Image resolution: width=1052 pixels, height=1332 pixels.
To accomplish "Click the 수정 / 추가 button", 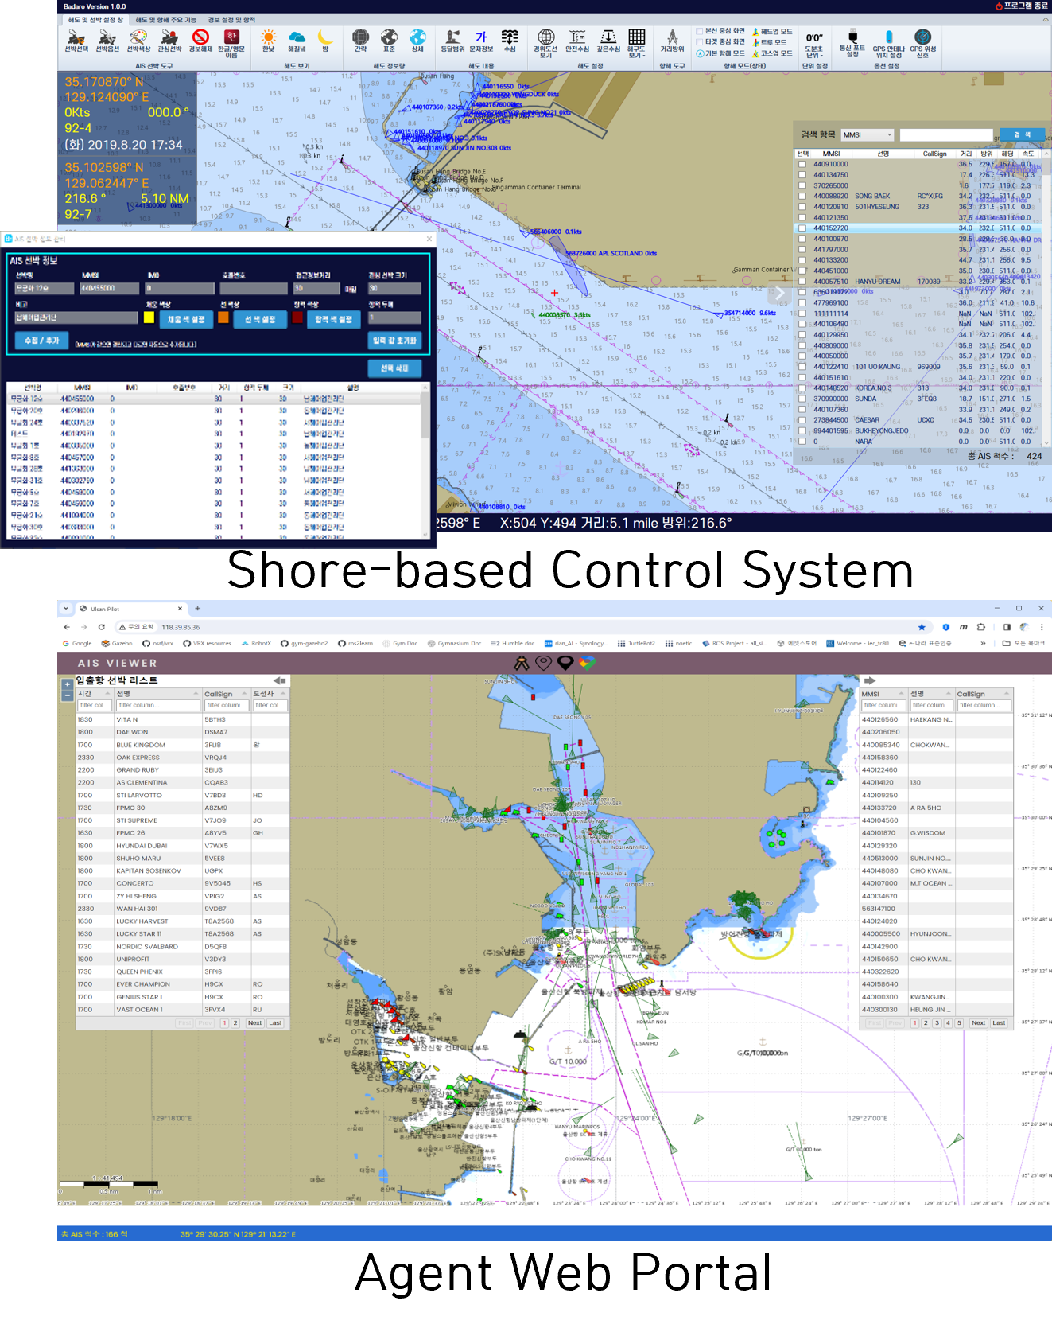I will pyautogui.click(x=42, y=341).
